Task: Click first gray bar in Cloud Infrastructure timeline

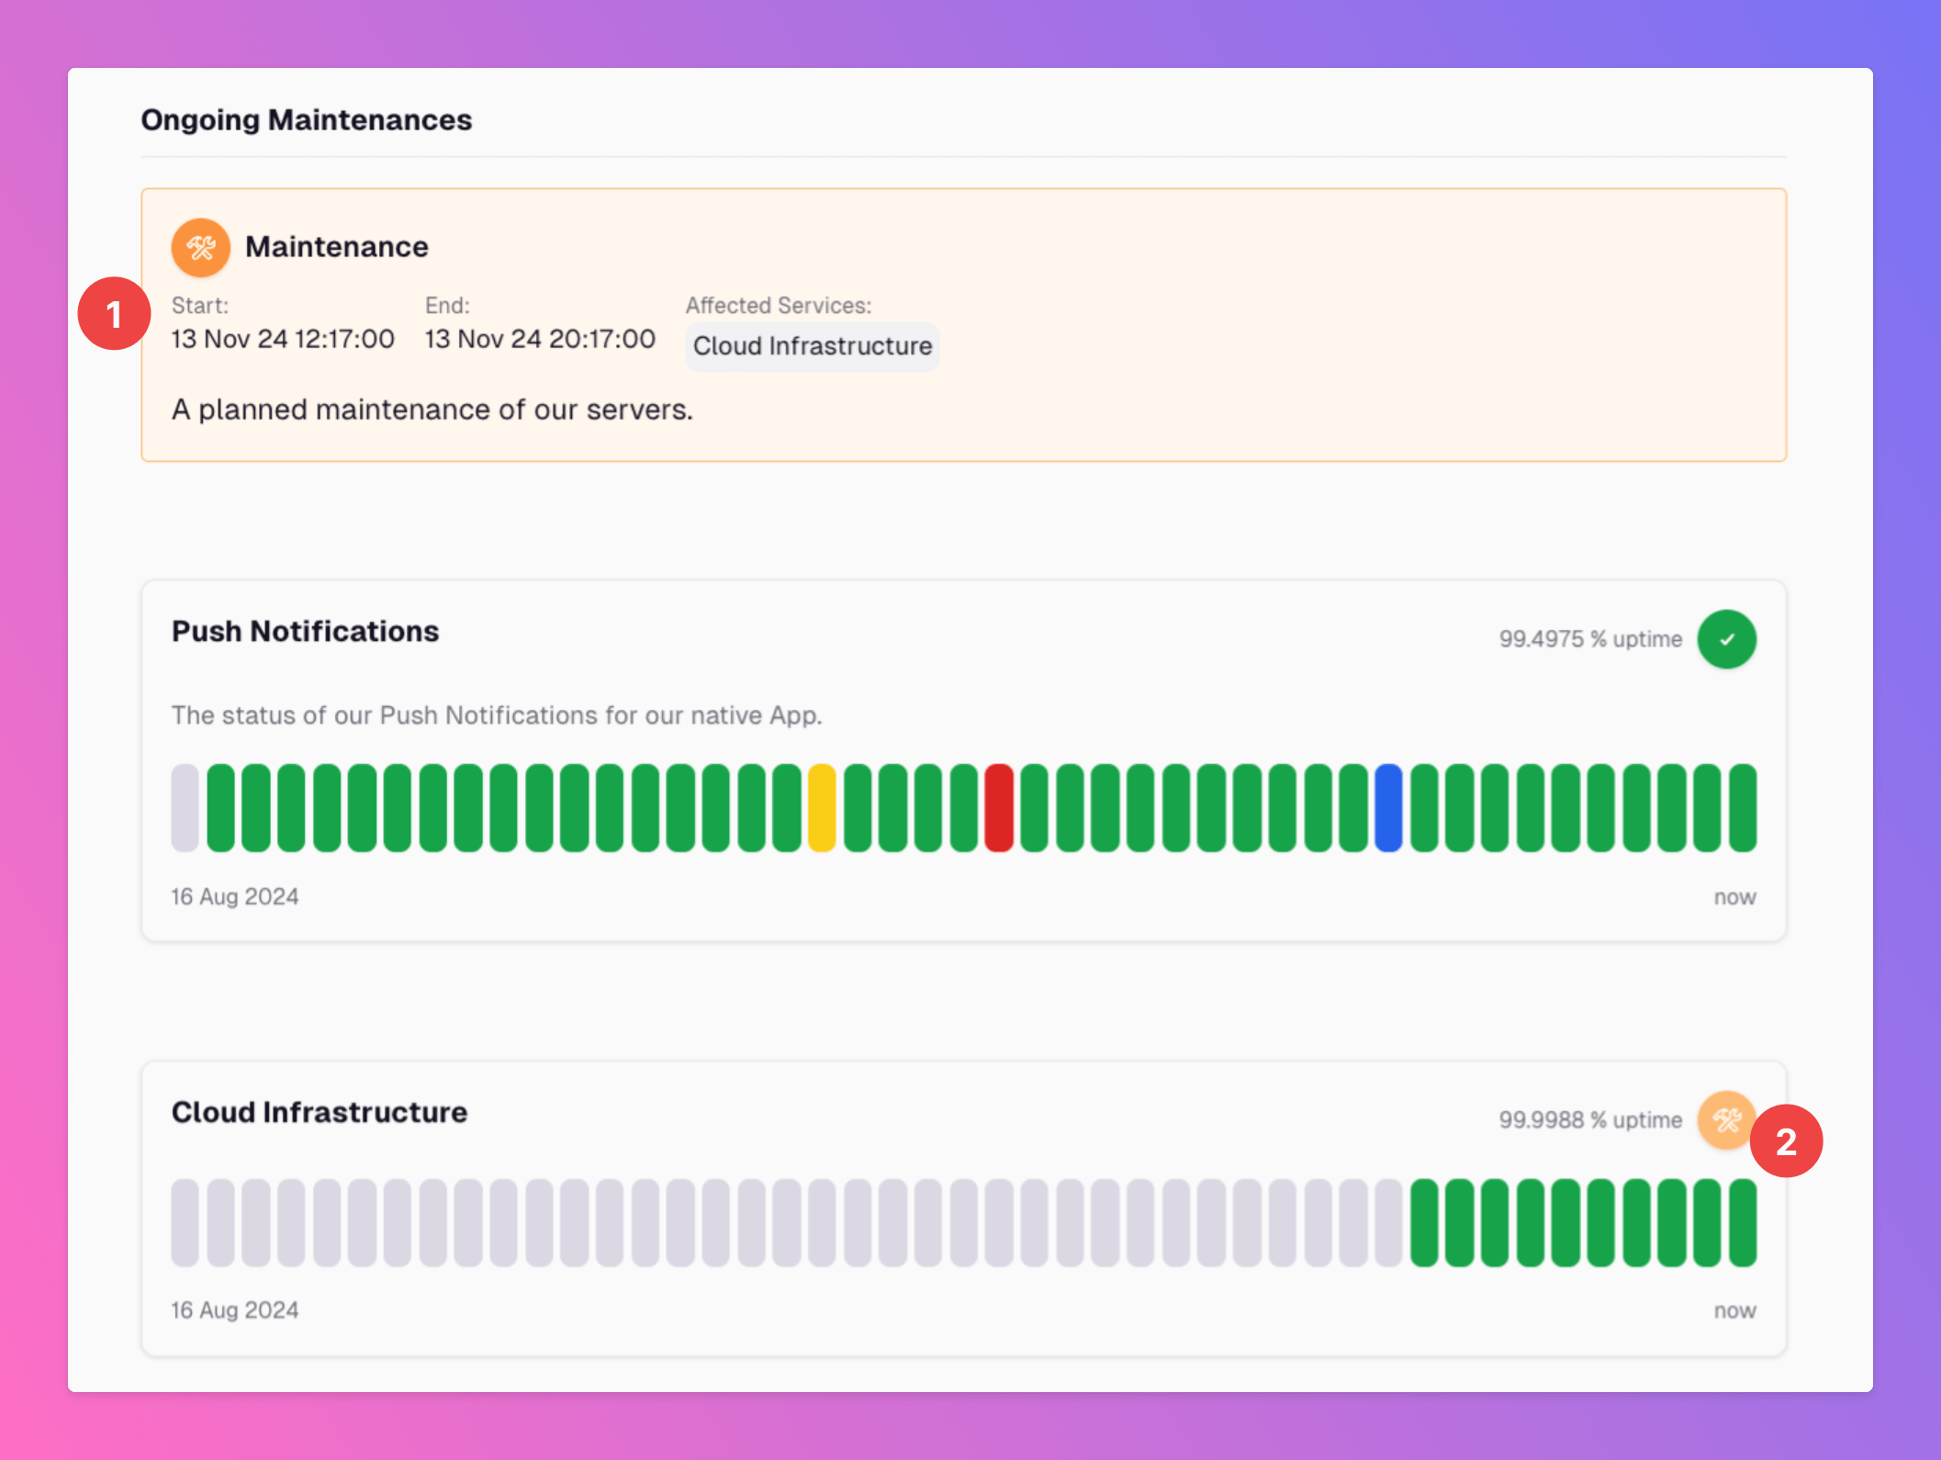Action: 185,1223
